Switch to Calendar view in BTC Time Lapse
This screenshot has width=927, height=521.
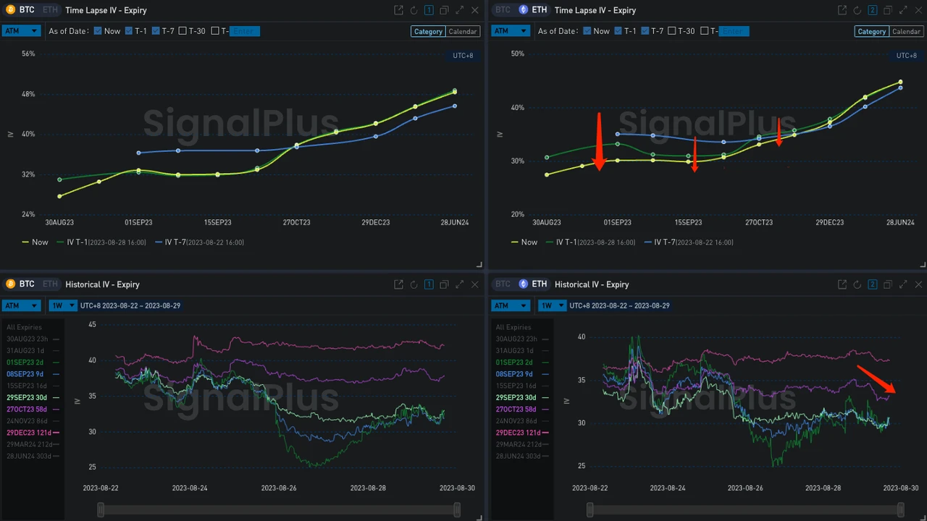coord(463,31)
